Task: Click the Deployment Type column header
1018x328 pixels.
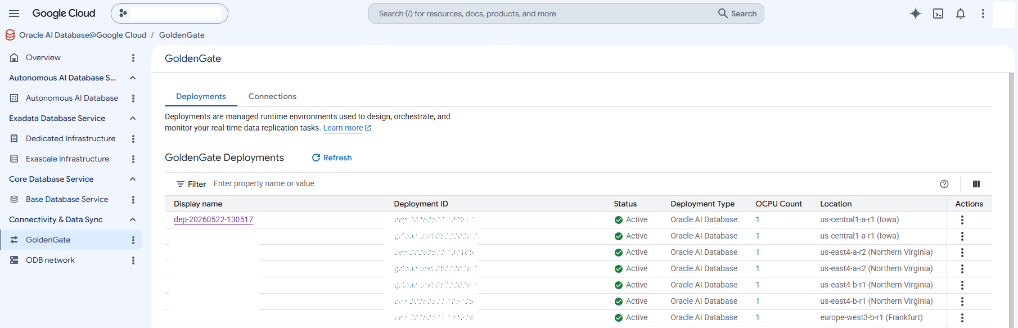Action: (x=702, y=204)
